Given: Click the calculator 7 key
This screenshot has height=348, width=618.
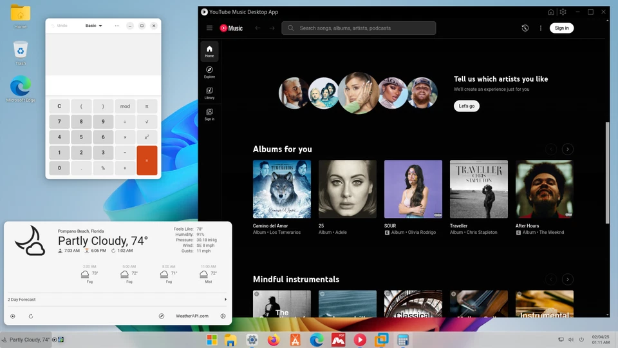Looking at the screenshot, I should 59,122.
